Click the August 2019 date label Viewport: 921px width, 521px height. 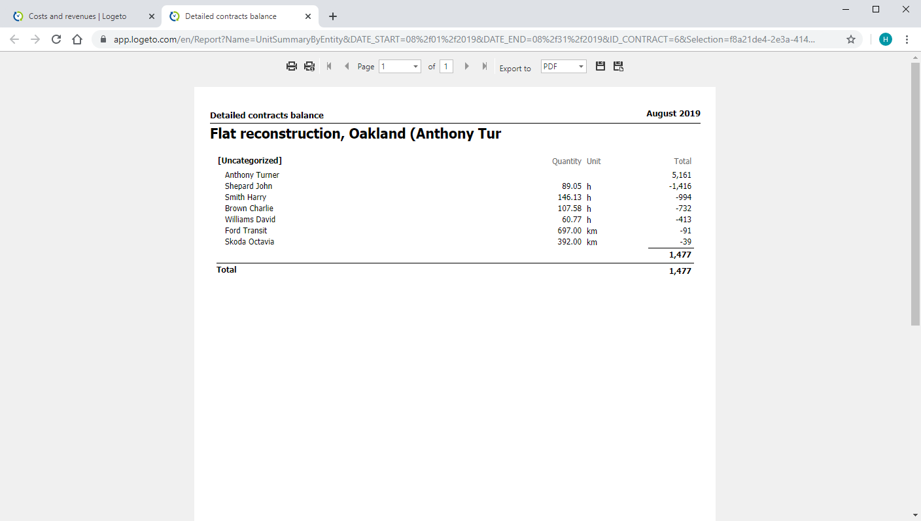pyautogui.click(x=673, y=114)
